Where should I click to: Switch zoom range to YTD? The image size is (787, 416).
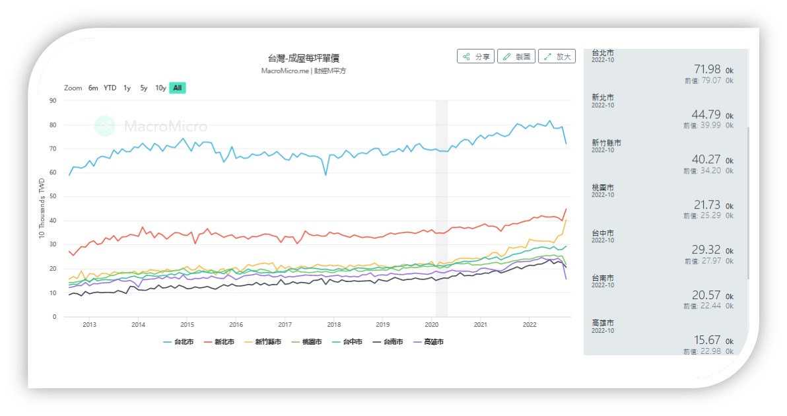[x=110, y=88]
